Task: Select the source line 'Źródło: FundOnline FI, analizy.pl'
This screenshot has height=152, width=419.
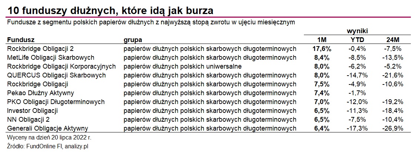Action: (48, 146)
